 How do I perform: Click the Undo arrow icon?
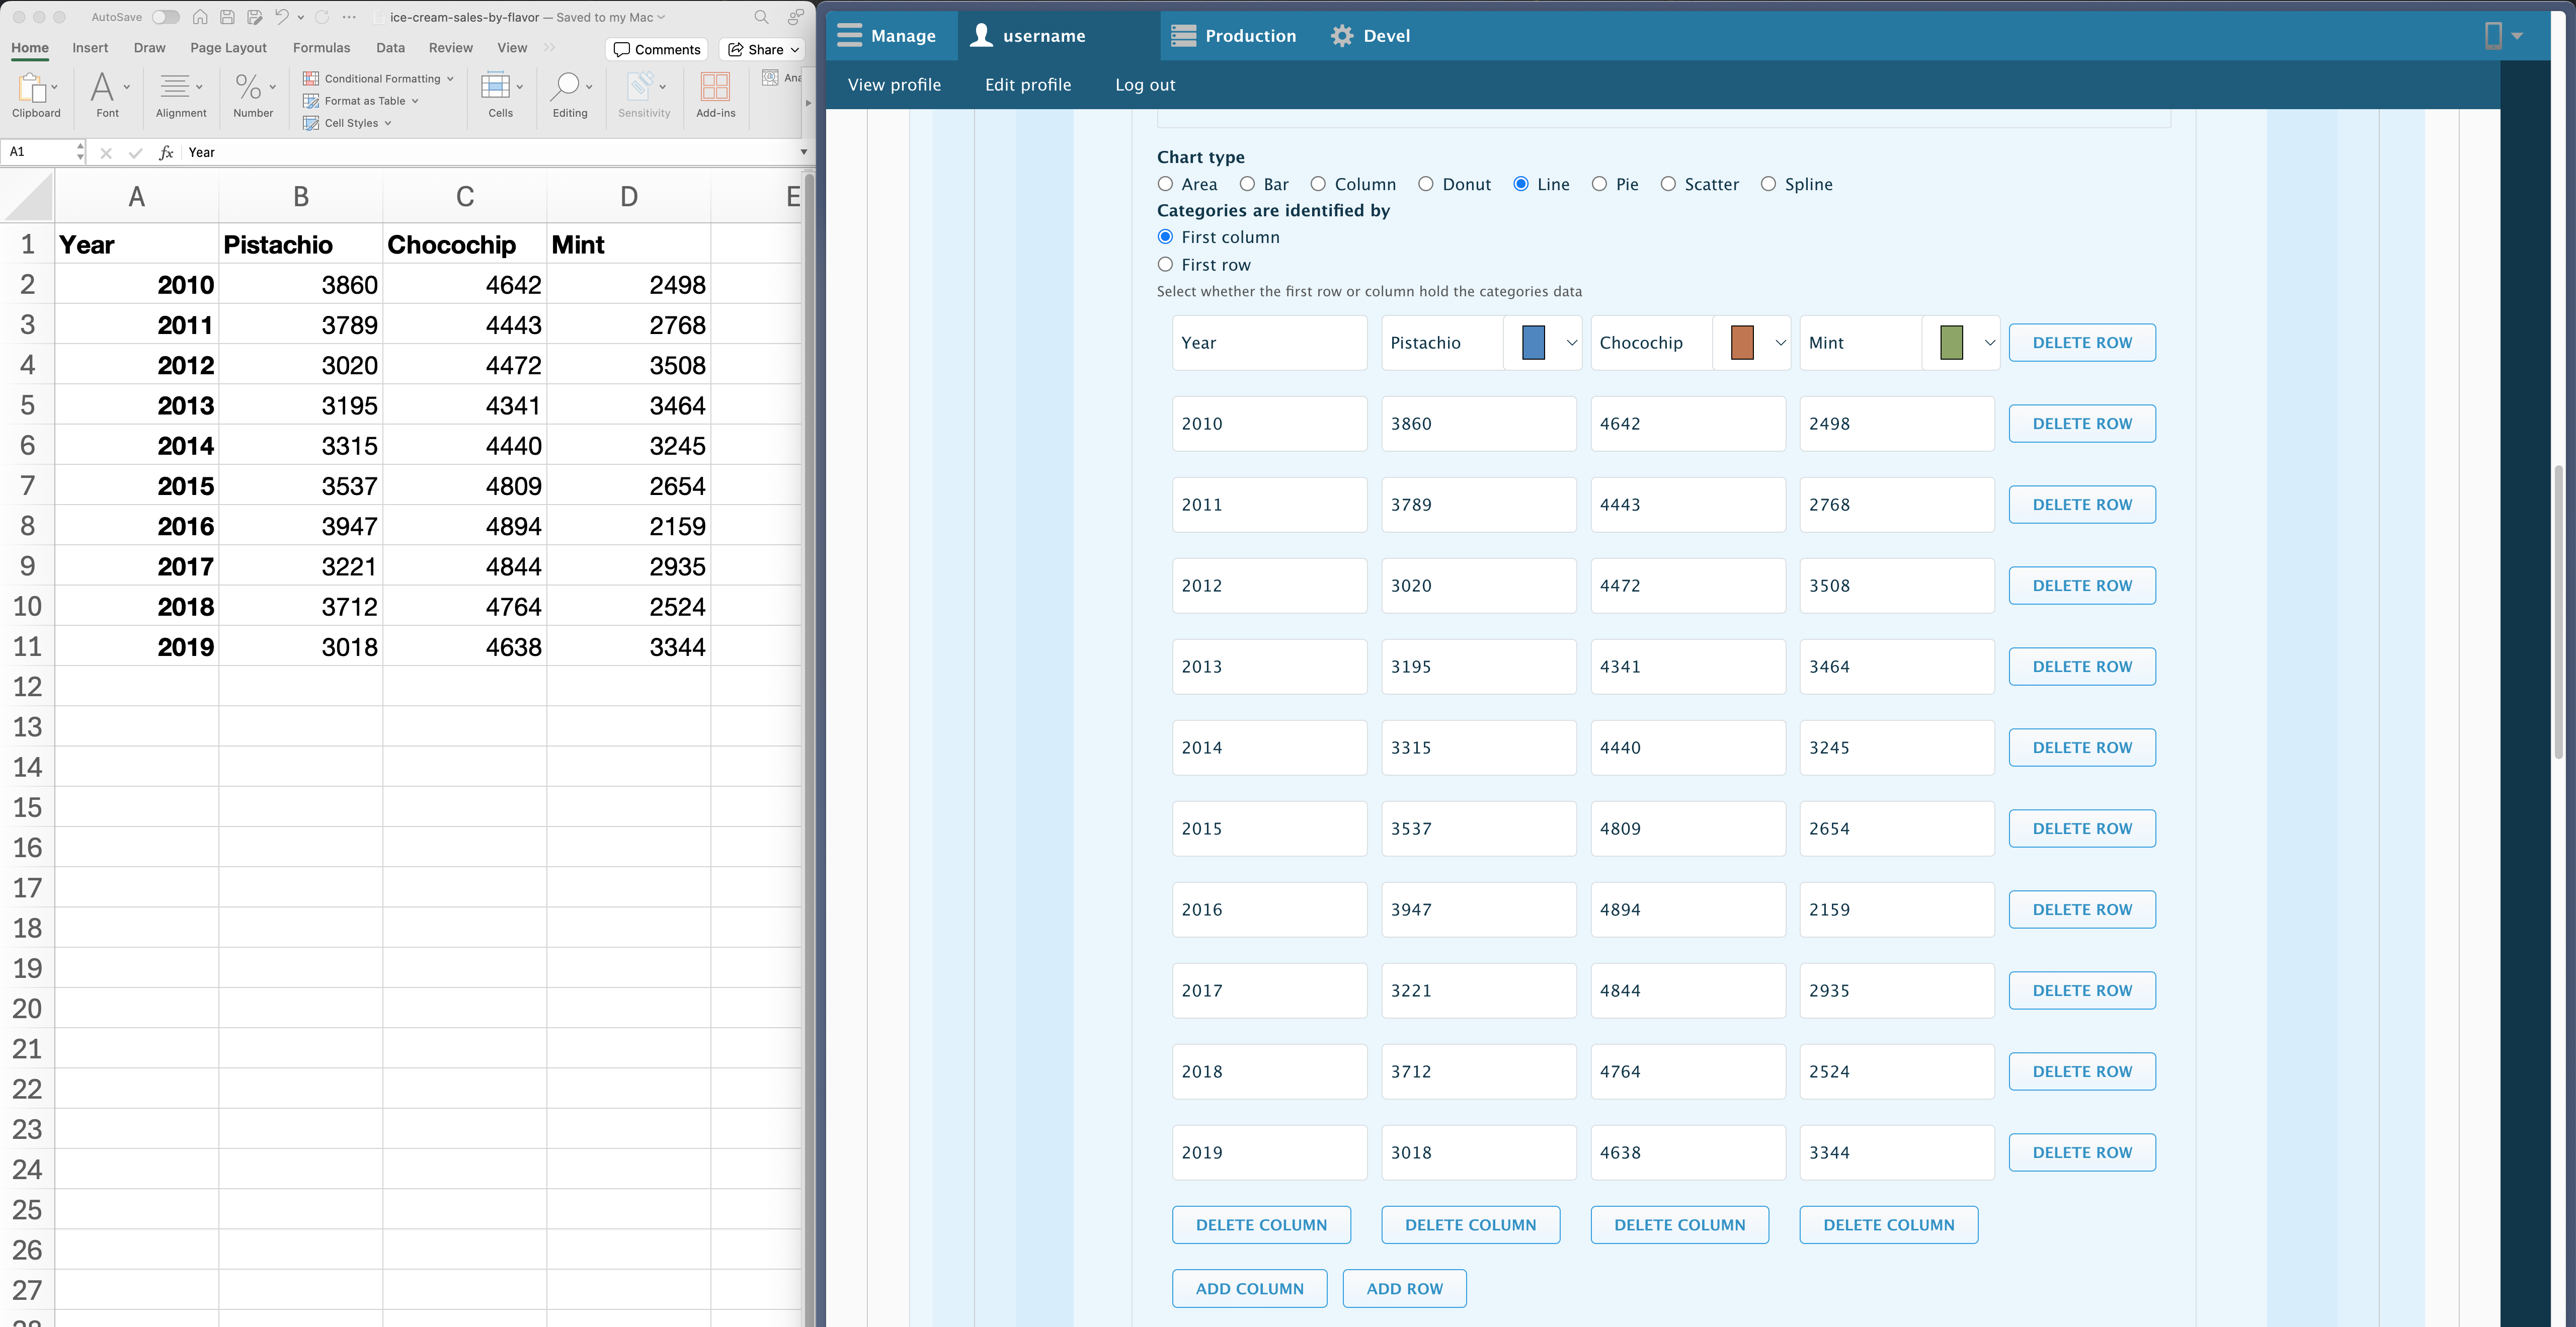[x=282, y=17]
